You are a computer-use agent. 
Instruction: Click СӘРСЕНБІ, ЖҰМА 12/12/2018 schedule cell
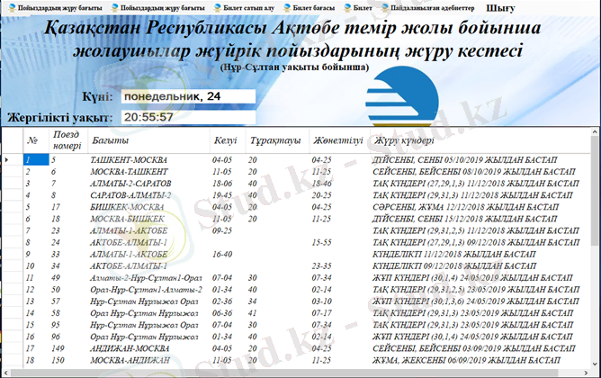(x=480, y=207)
